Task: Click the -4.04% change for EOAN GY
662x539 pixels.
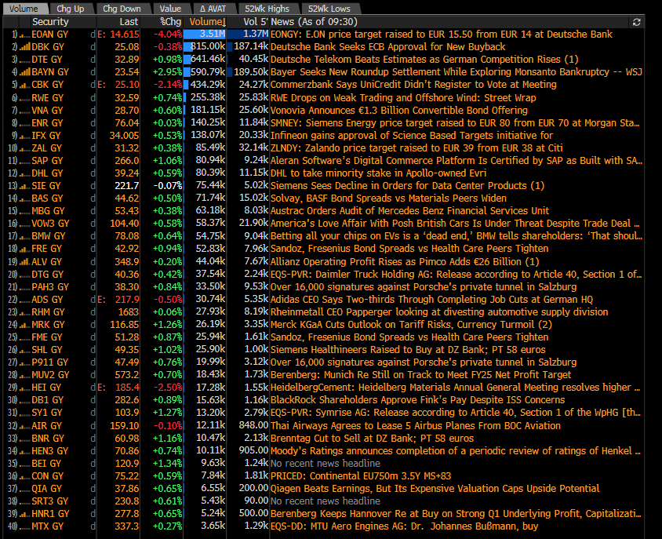Action: tap(168, 35)
